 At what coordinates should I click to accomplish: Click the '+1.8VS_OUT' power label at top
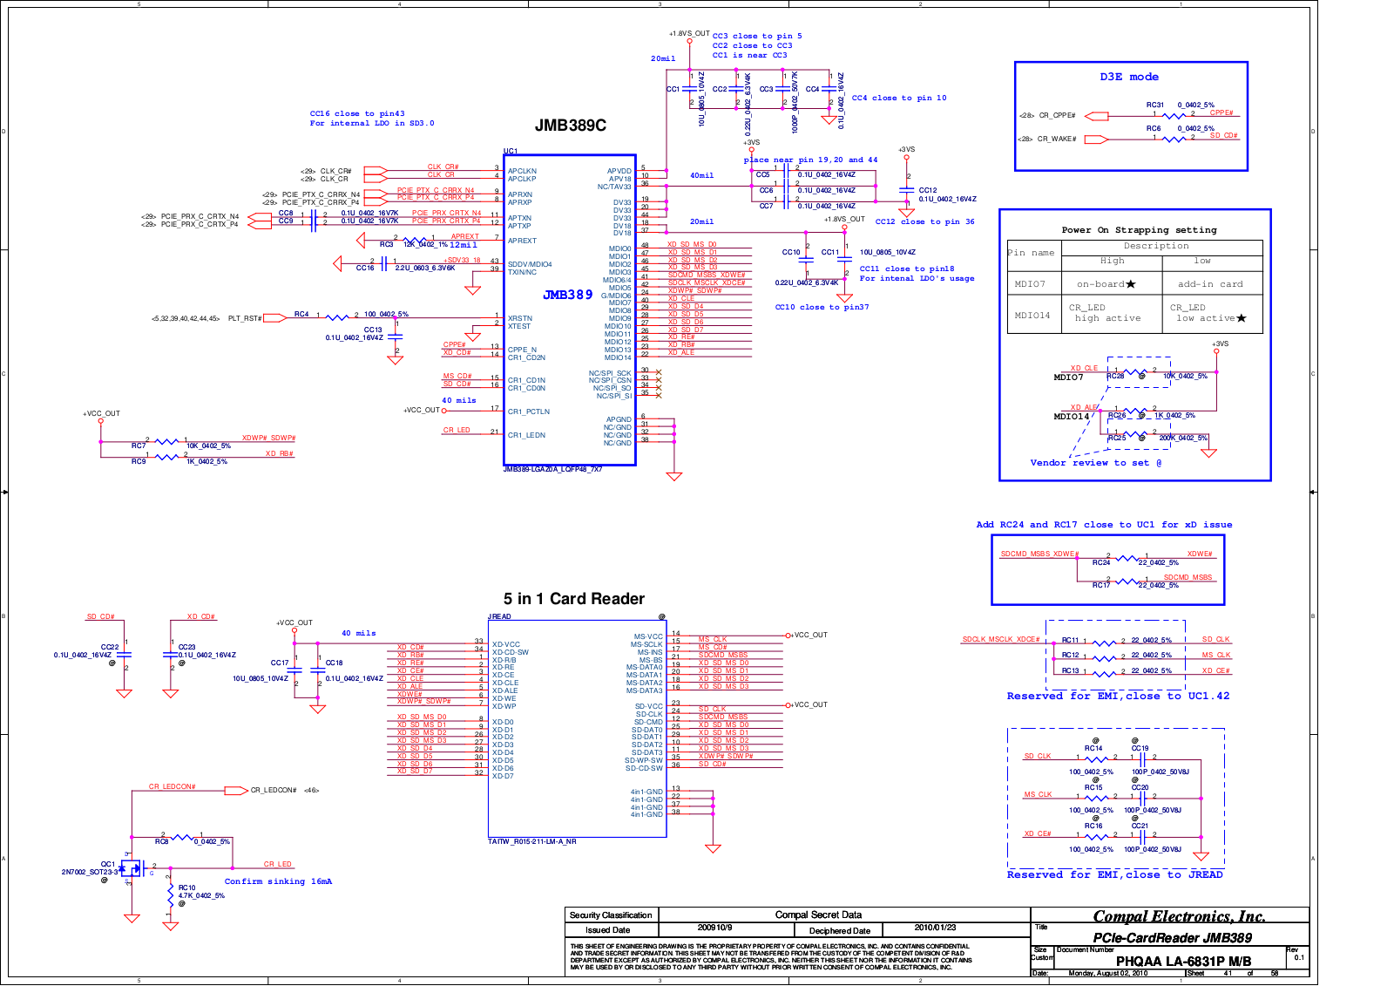coord(689,33)
